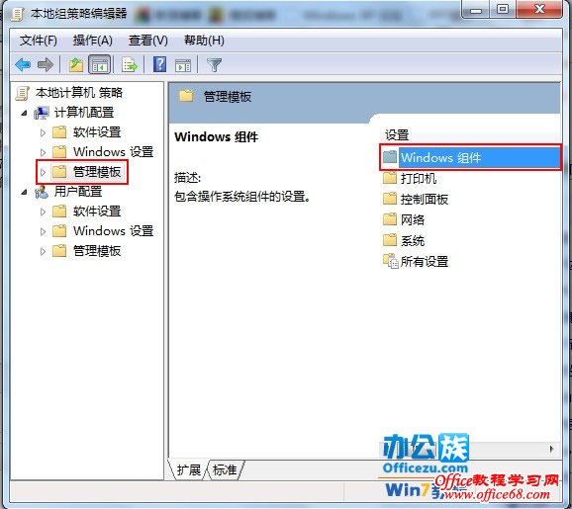The width and height of the screenshot is (572, 509).
Task: Click the Forward arrow toolbar icon
Action: (46, 65)
